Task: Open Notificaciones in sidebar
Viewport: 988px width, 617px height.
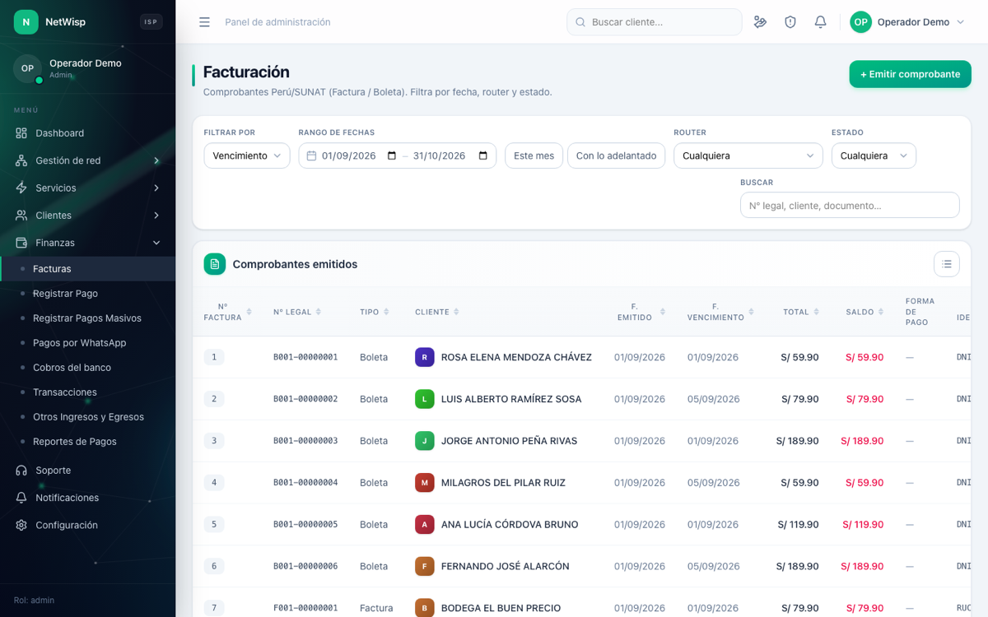Action: [87, 498]
